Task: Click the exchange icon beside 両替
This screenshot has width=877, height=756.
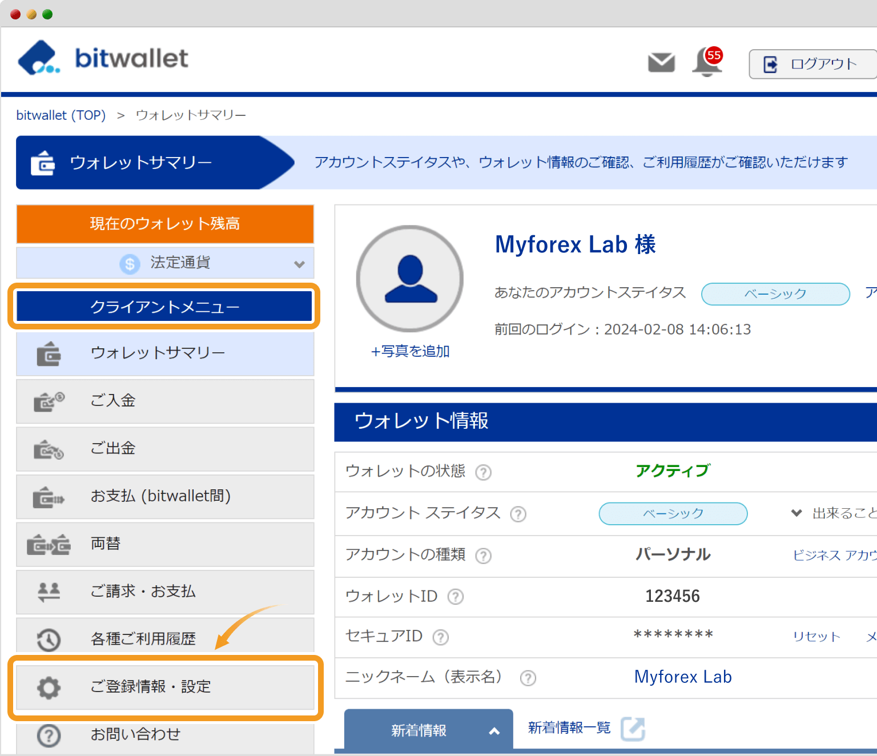Action: (x=49, y=545)
